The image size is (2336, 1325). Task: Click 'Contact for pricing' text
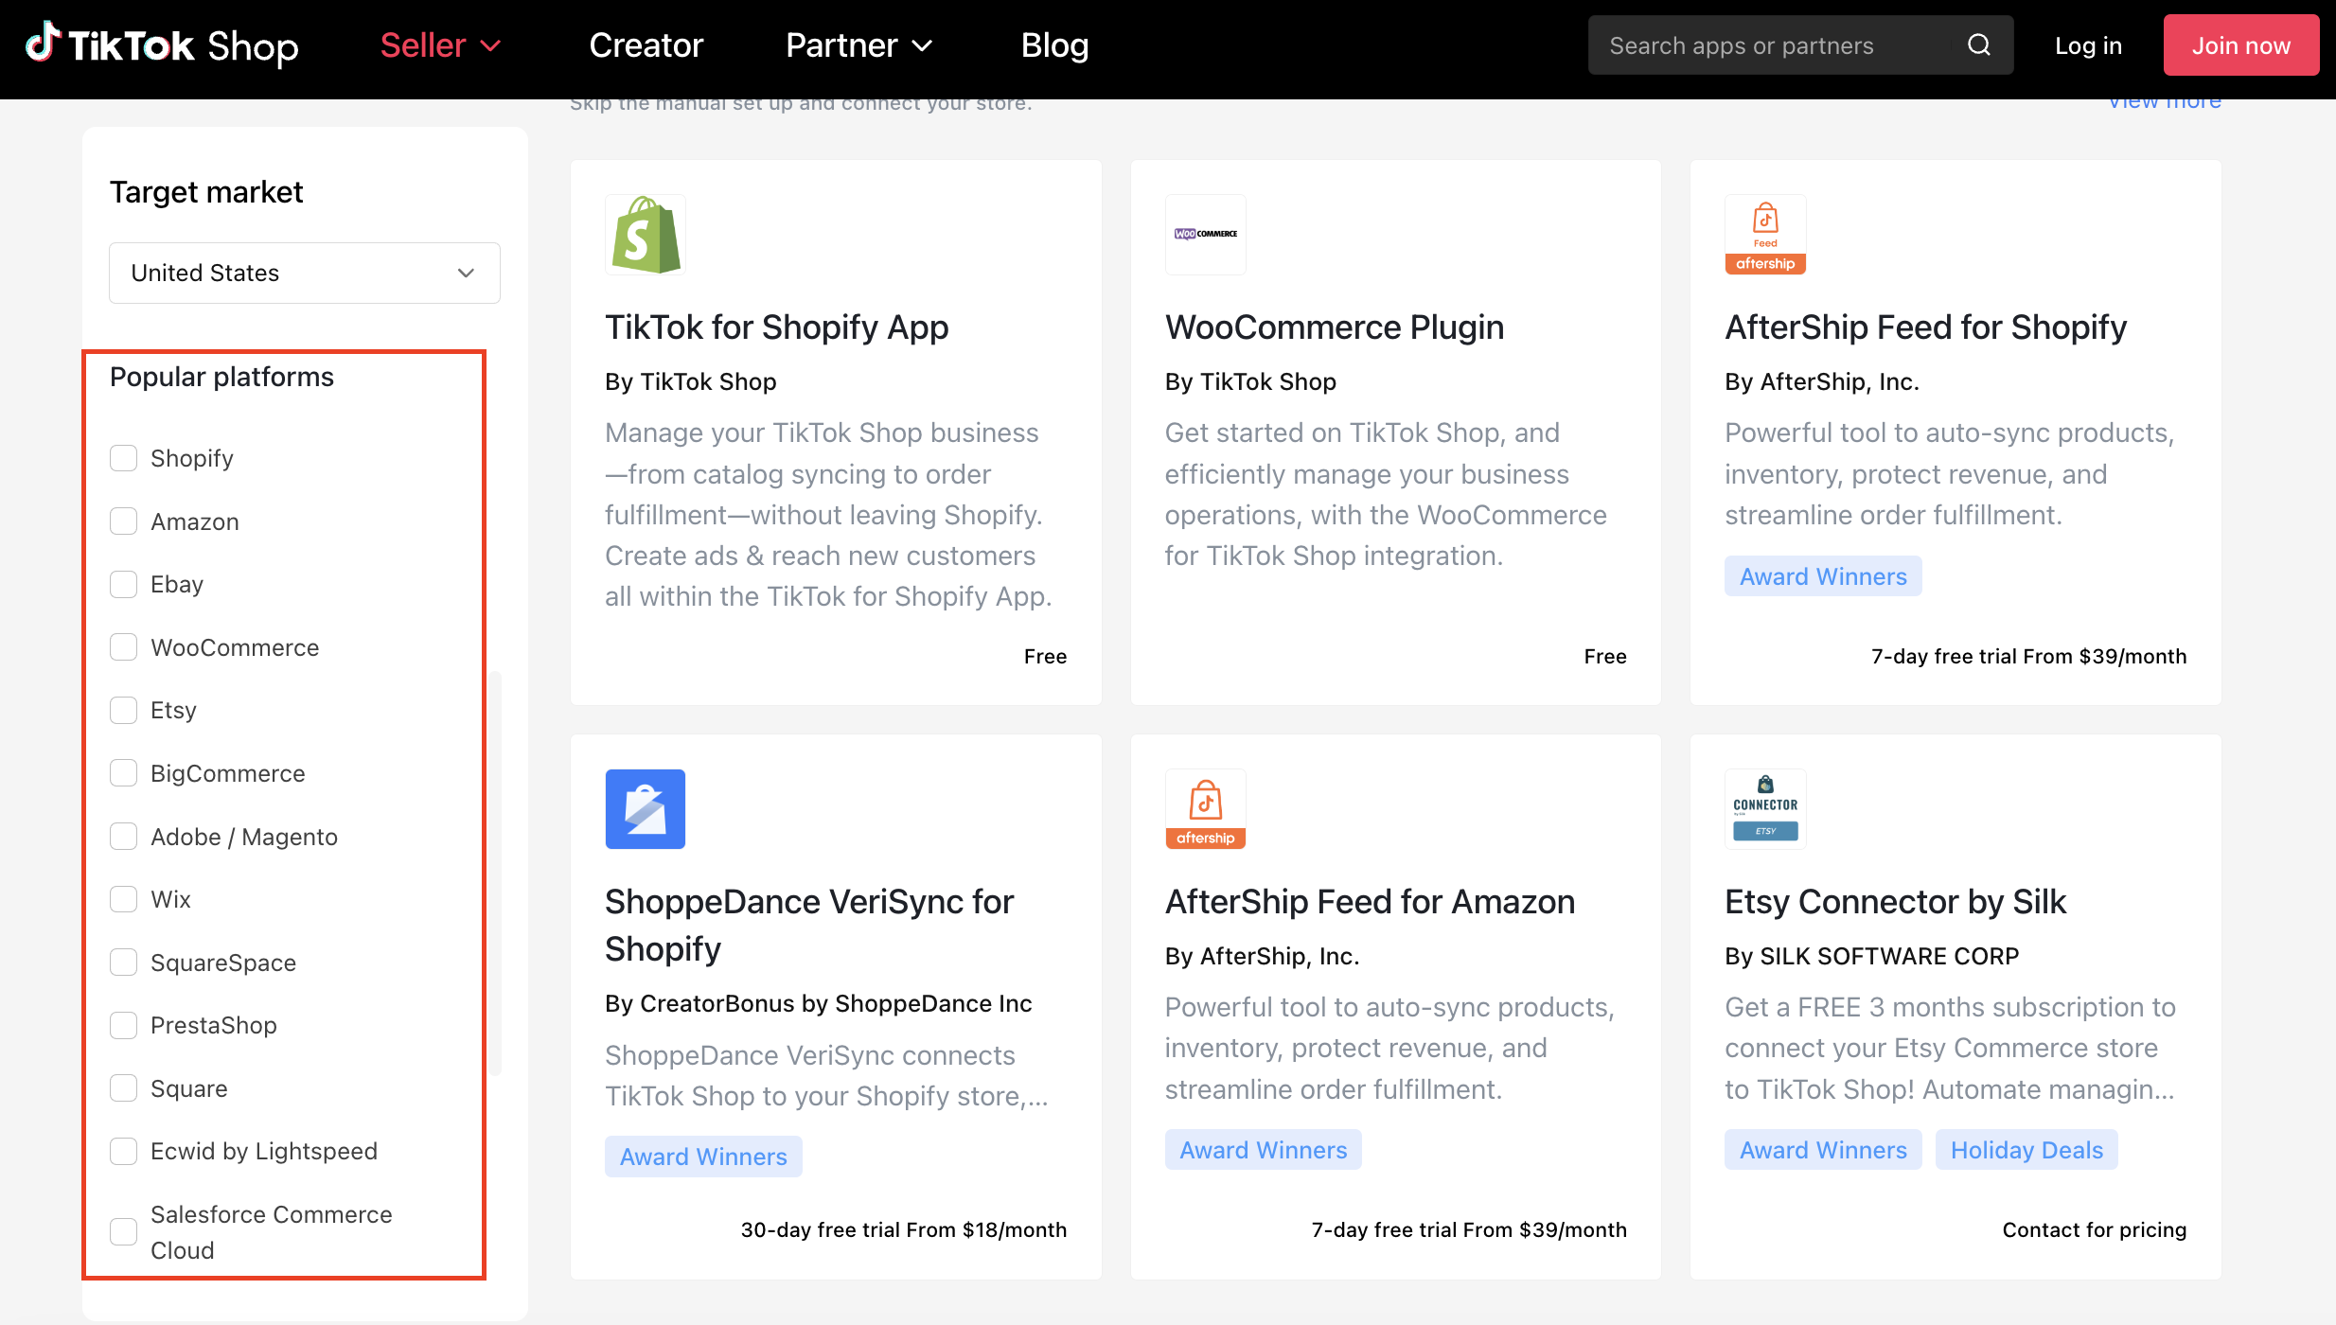point(2094,1229)
